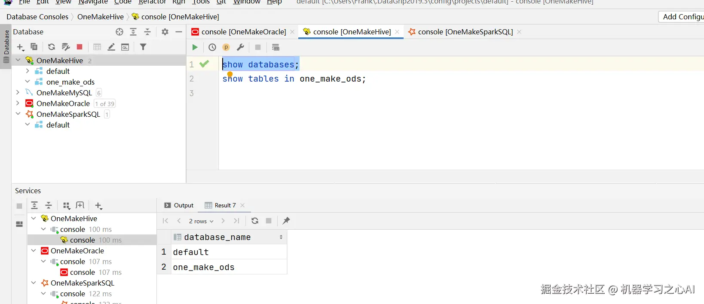
Task: Refresh the database tree
Action: (52, 47)
